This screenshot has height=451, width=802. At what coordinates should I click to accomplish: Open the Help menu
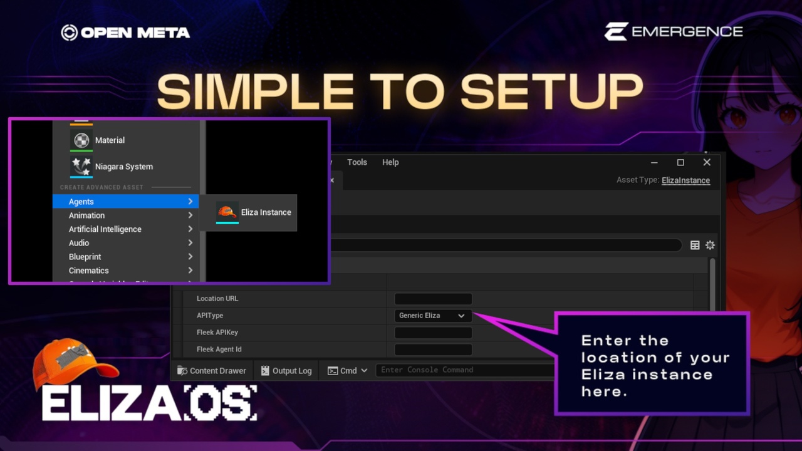pos(390,162)
